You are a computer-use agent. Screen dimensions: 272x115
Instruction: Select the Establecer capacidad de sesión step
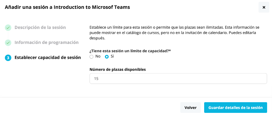[x=48, y=57]
